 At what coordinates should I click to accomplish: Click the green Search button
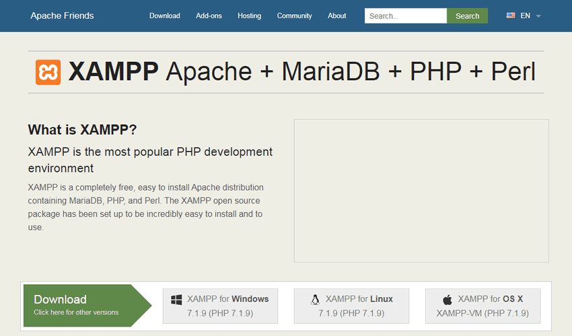pos(467,15)
